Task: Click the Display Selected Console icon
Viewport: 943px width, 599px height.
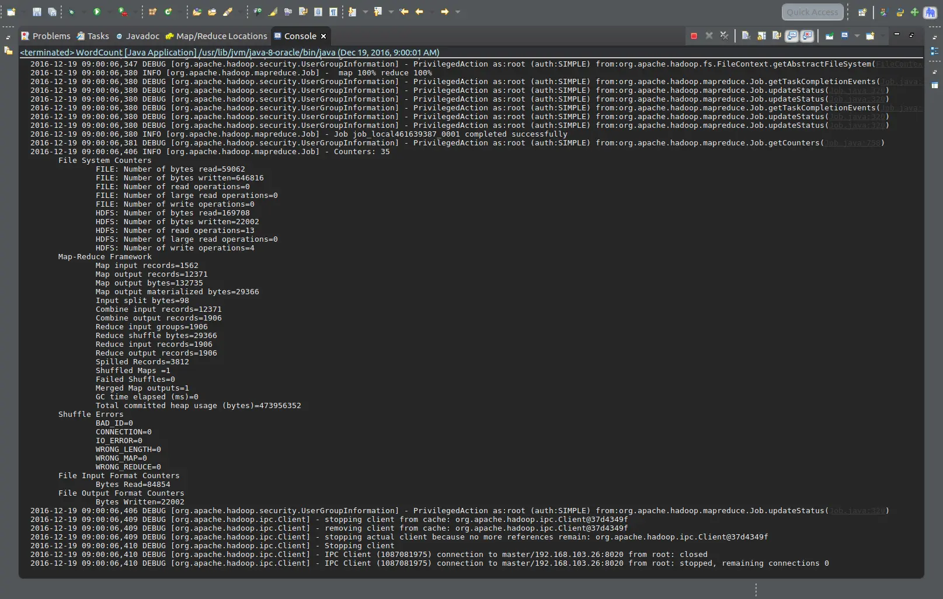Action: (844, 36)
